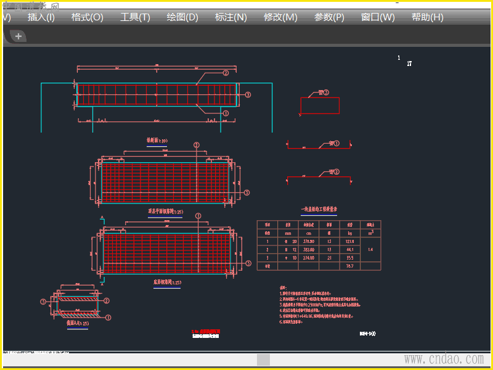Click circled ② callout above the top elevation
The width and height of the screenshot is (493, 370).
pyautogui.click(x=226, y=73)
